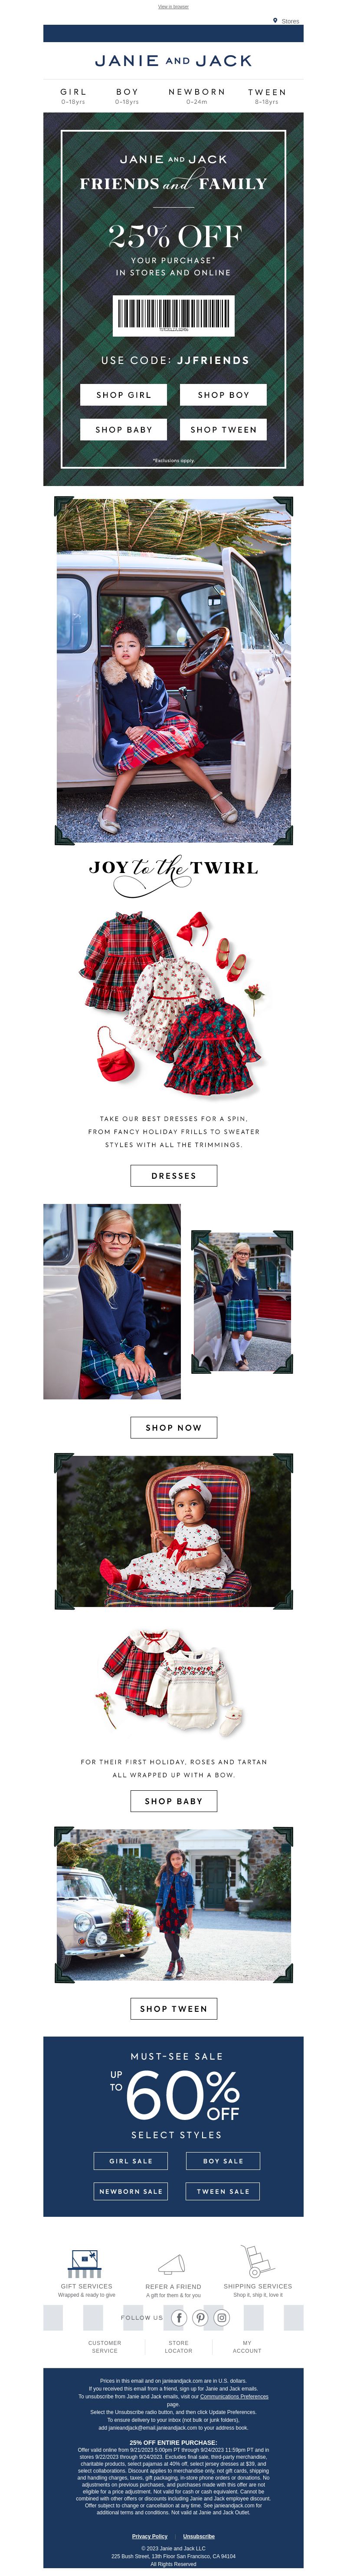Click the Janie and Jack logo
The height and width of the screenshot is (2576, 347).
pyautogui.click(x=173, y=61)
